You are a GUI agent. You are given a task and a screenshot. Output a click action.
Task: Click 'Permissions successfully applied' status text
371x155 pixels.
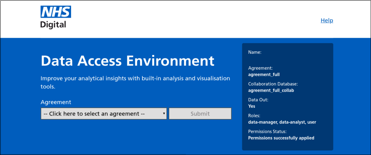[281, 138]
